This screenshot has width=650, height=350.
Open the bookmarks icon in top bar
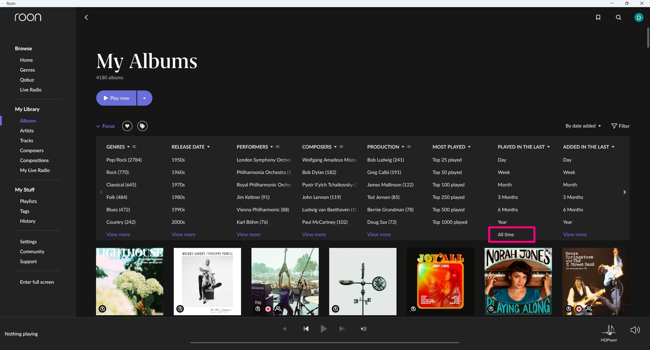tap(598, 17)
